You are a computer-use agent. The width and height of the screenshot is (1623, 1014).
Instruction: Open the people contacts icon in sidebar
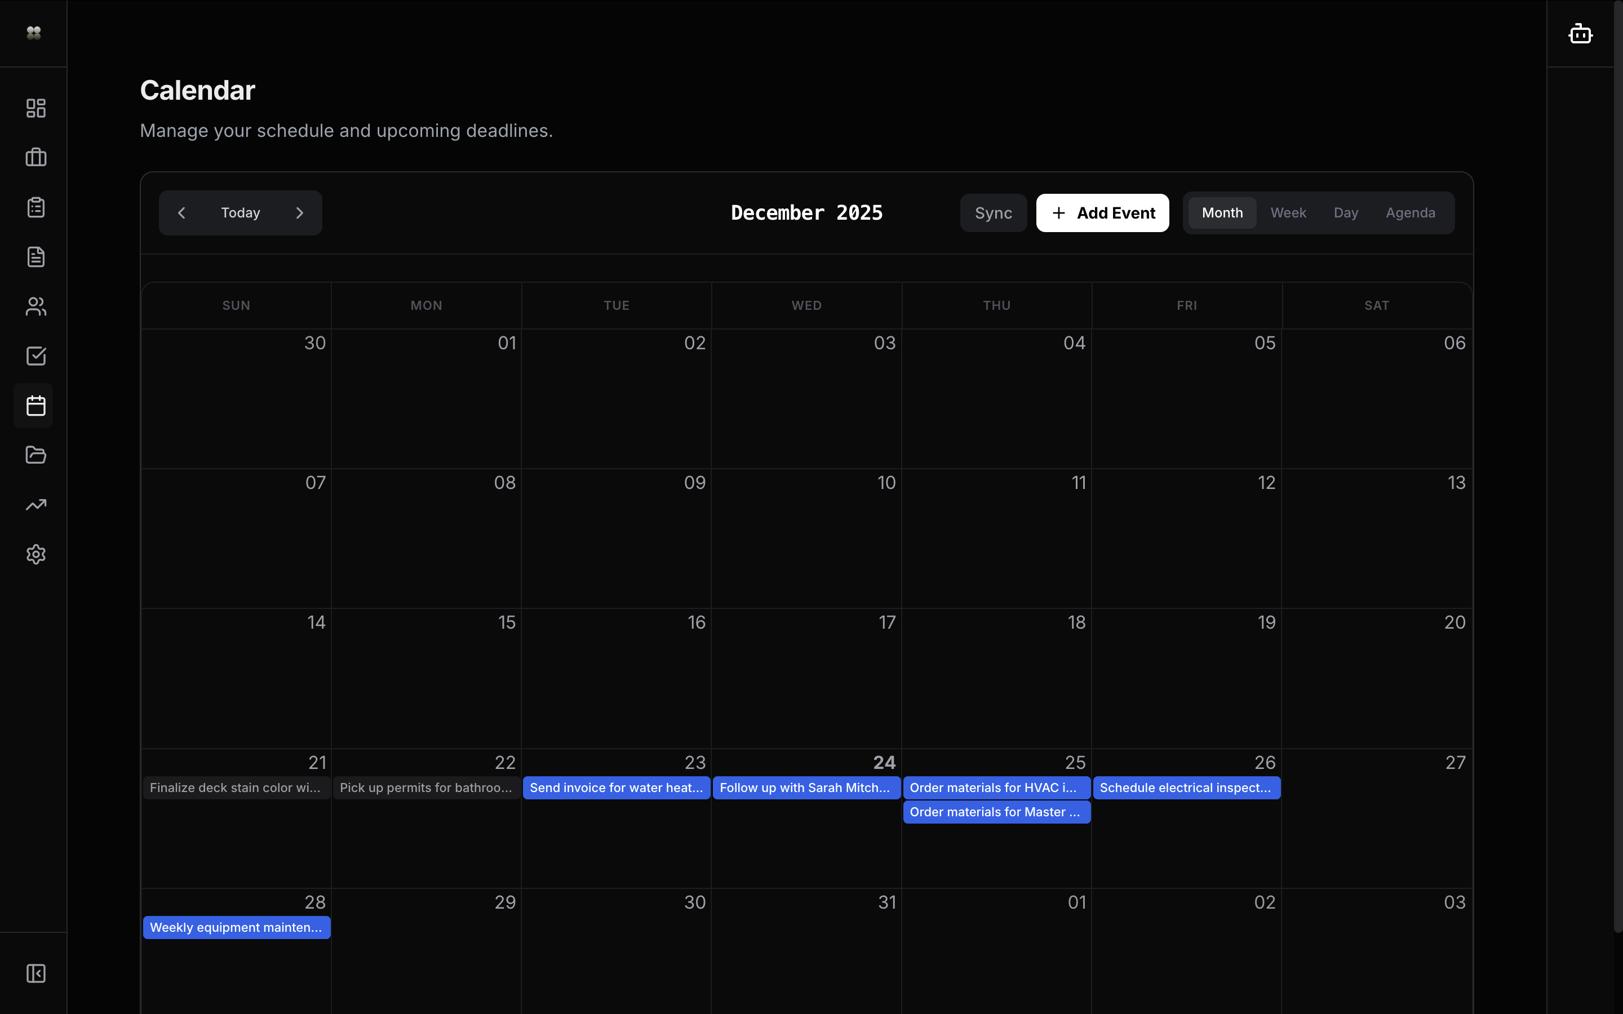pos(36,306)
